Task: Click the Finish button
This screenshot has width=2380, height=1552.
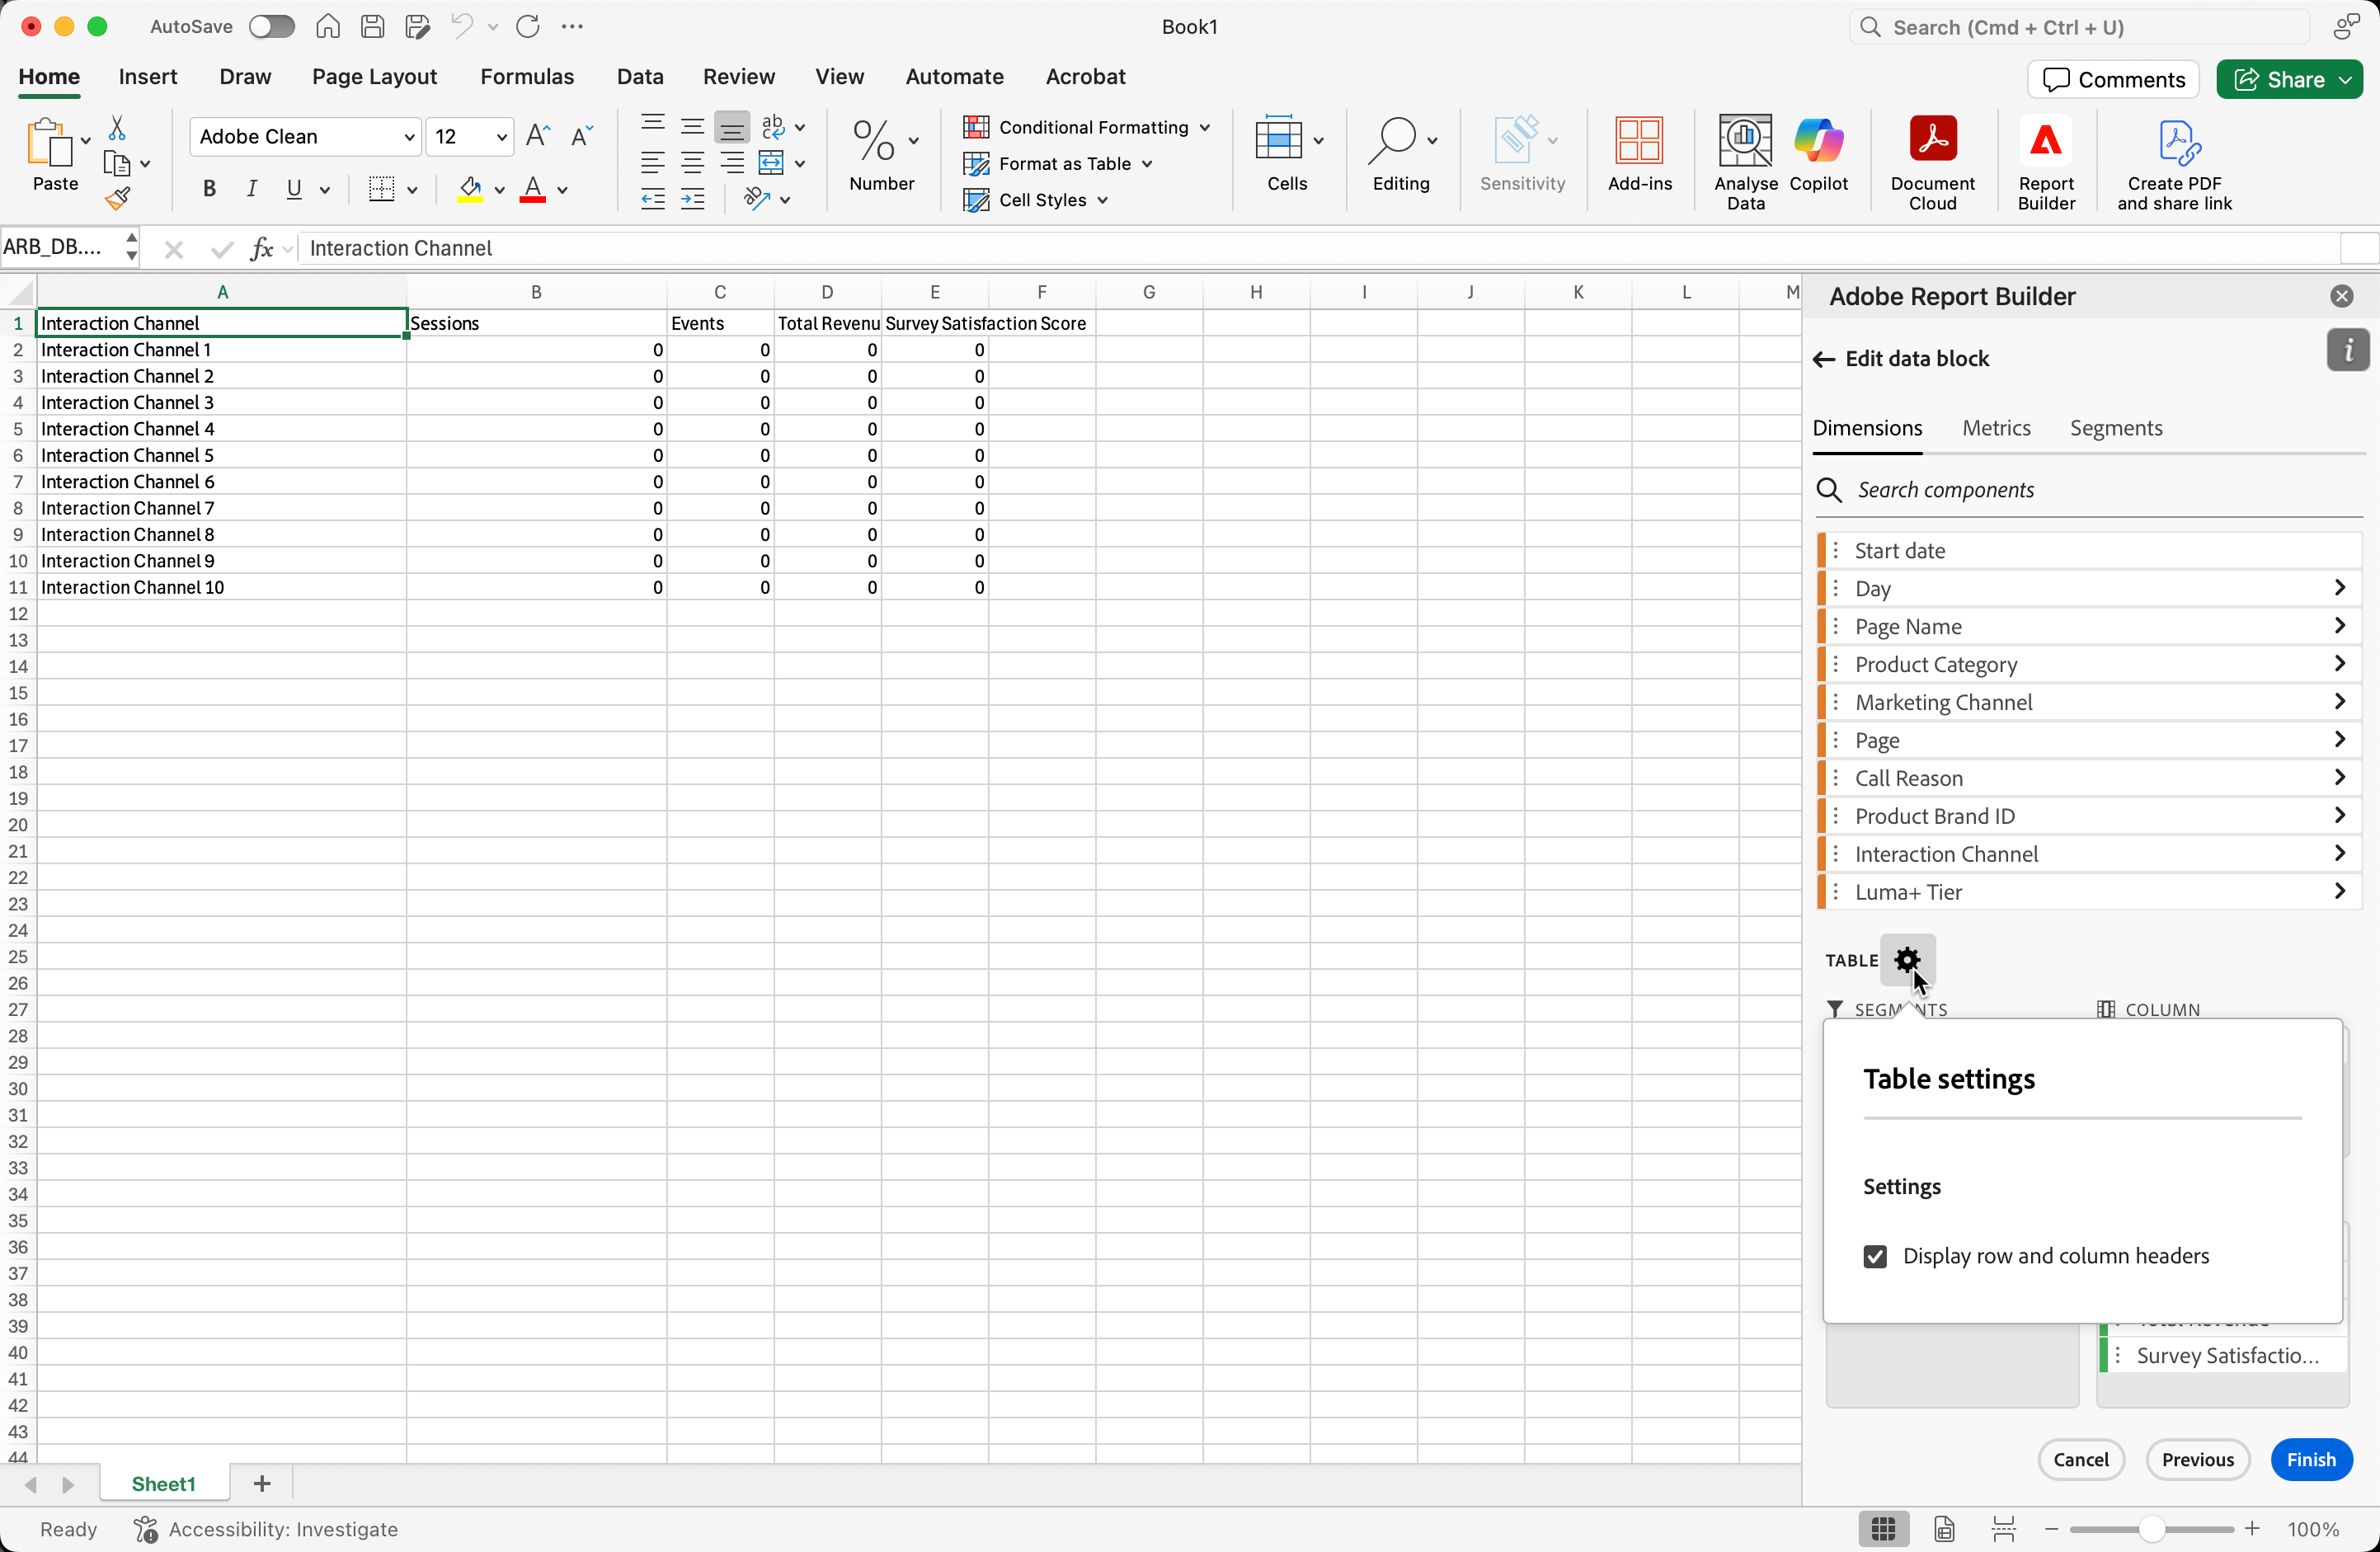Action: click(x=2310, y=1459)
